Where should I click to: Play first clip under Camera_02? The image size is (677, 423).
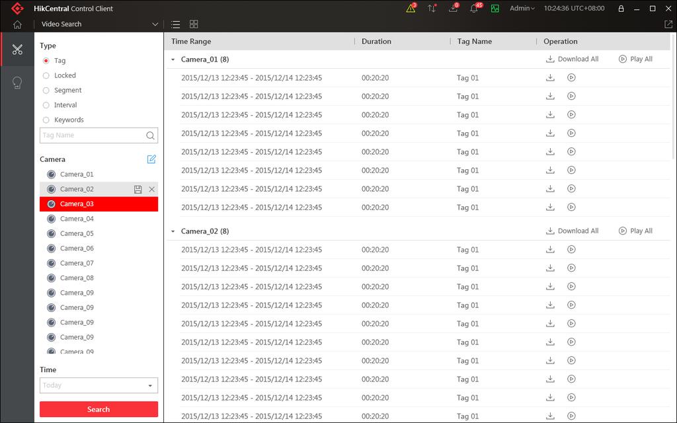click(x=571, y=249)
